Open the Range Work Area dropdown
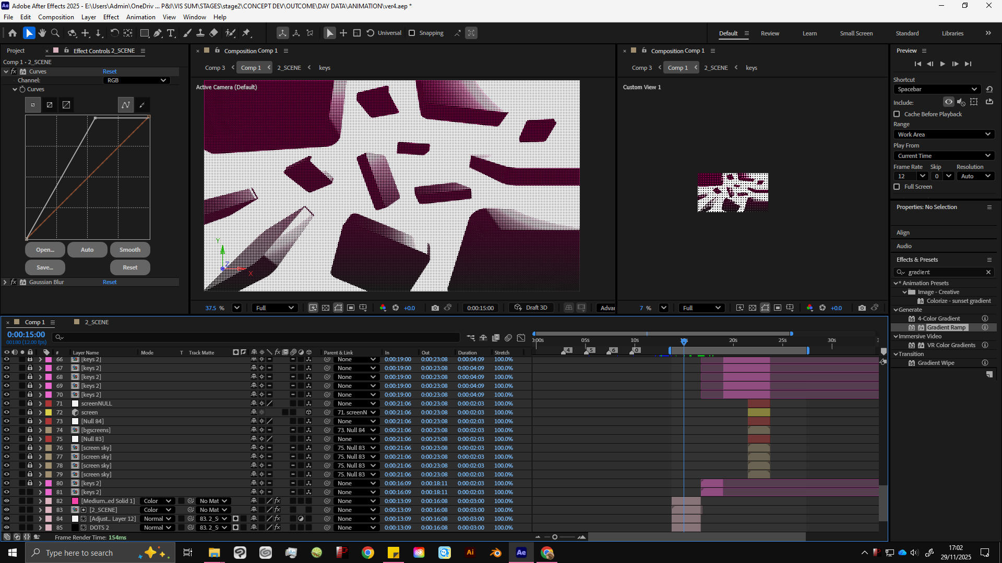 [x=944, y=134]
